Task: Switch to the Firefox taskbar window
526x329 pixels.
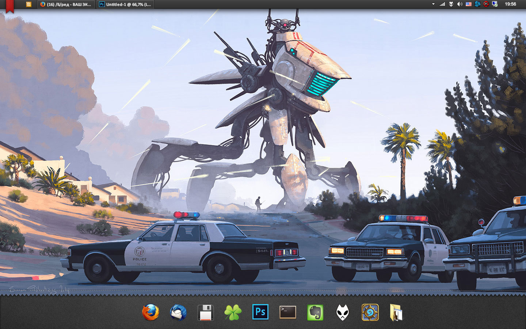Action: 66,4
